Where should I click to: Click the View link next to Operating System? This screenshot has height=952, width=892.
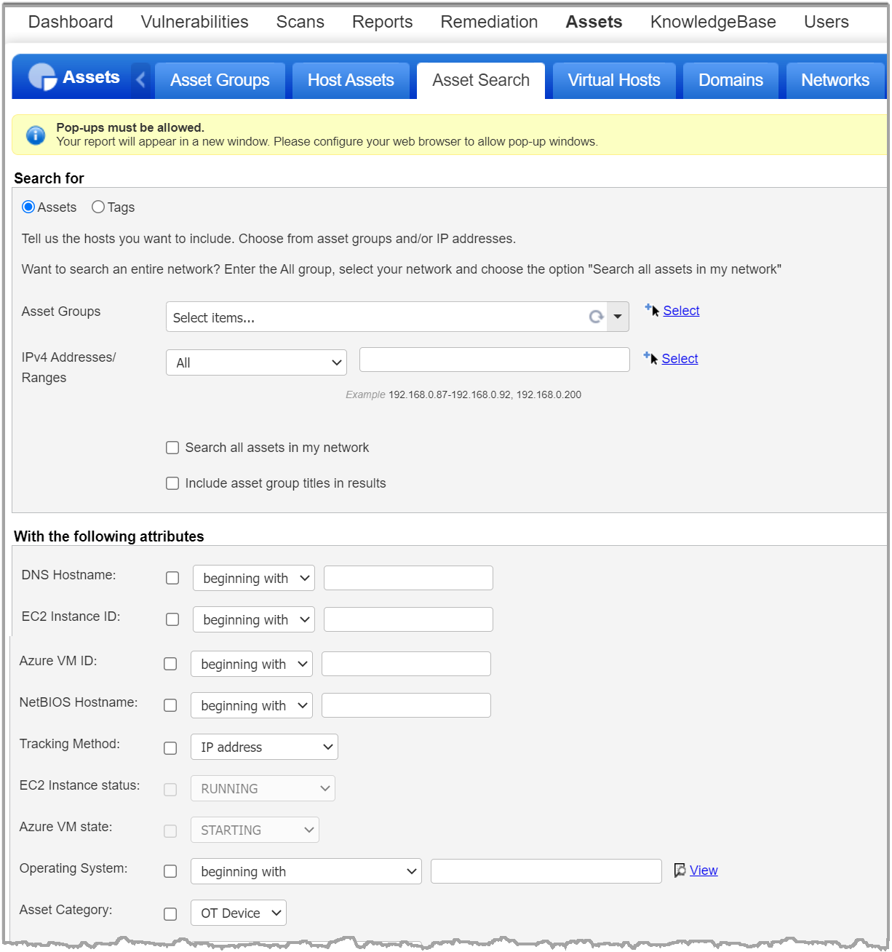[x=703, y=870]
